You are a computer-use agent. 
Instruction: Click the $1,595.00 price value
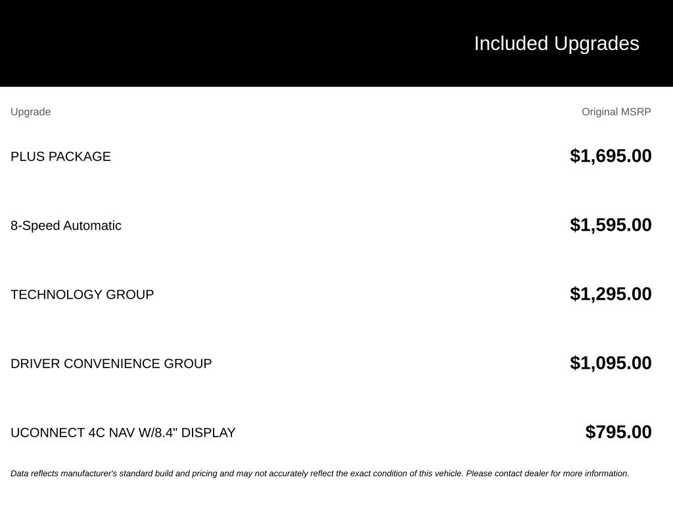coord(611,225)
